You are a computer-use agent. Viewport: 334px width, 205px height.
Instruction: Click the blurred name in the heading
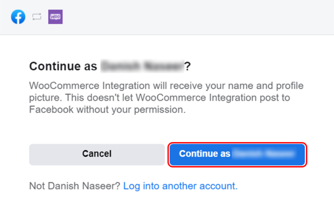click(142, 66)
